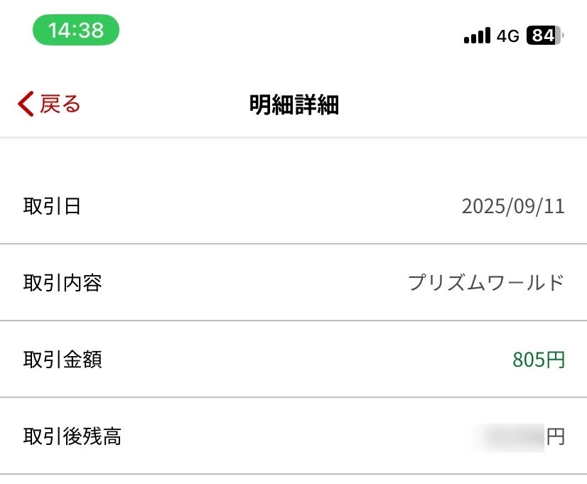Tap the 円 character in 805円
This screenshot has width=587, height=484.
point(556,360)
